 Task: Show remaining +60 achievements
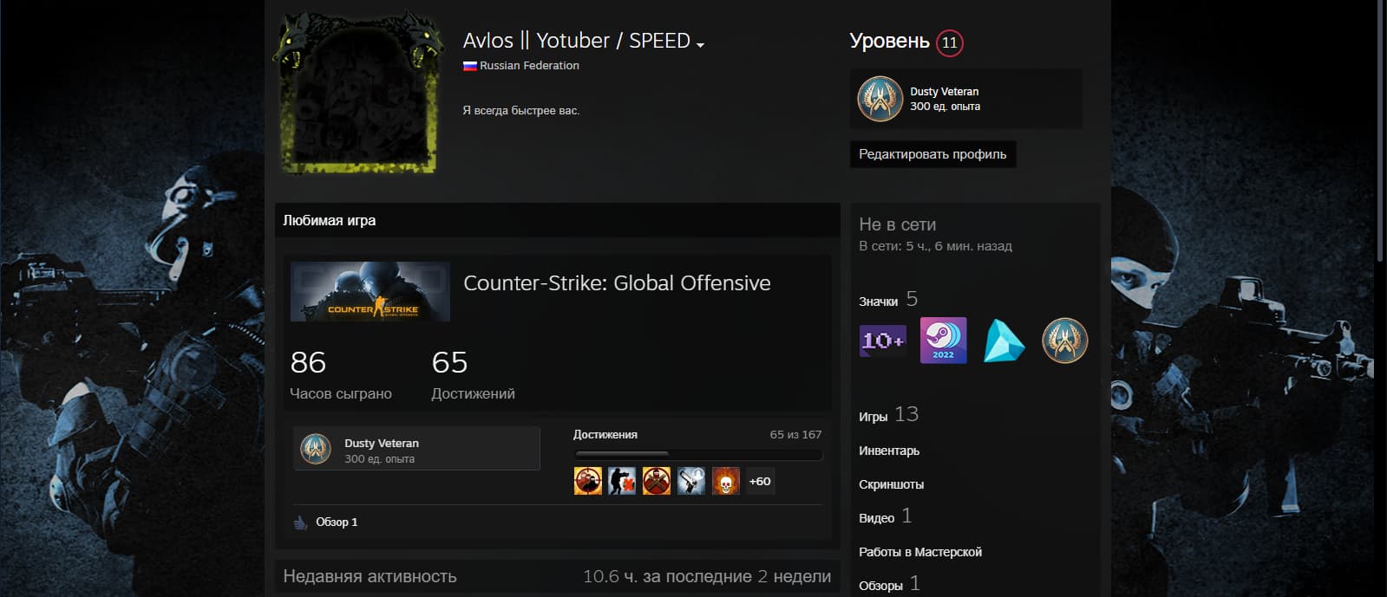tap(760, 481)
